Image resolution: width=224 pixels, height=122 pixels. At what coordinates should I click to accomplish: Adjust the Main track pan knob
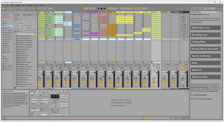(182, 79)
